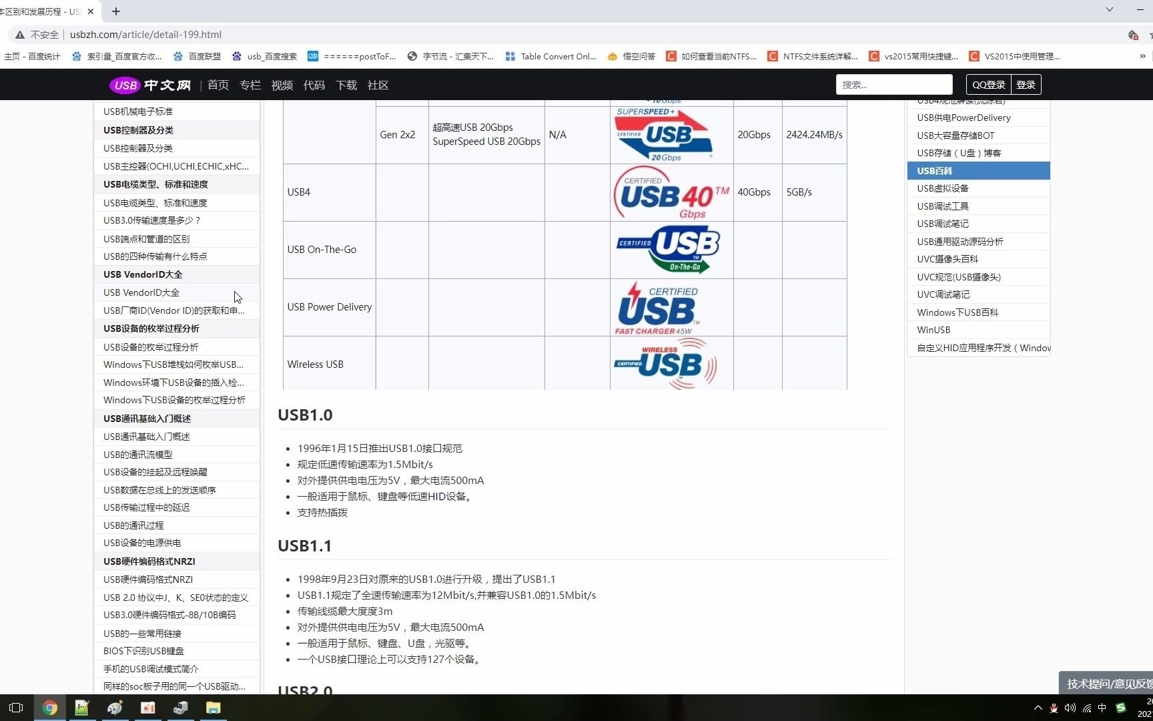Viewport: 1153px width, 721px height.
Task: Select 视频 in the site navigation menu
Action: [282, 85]
